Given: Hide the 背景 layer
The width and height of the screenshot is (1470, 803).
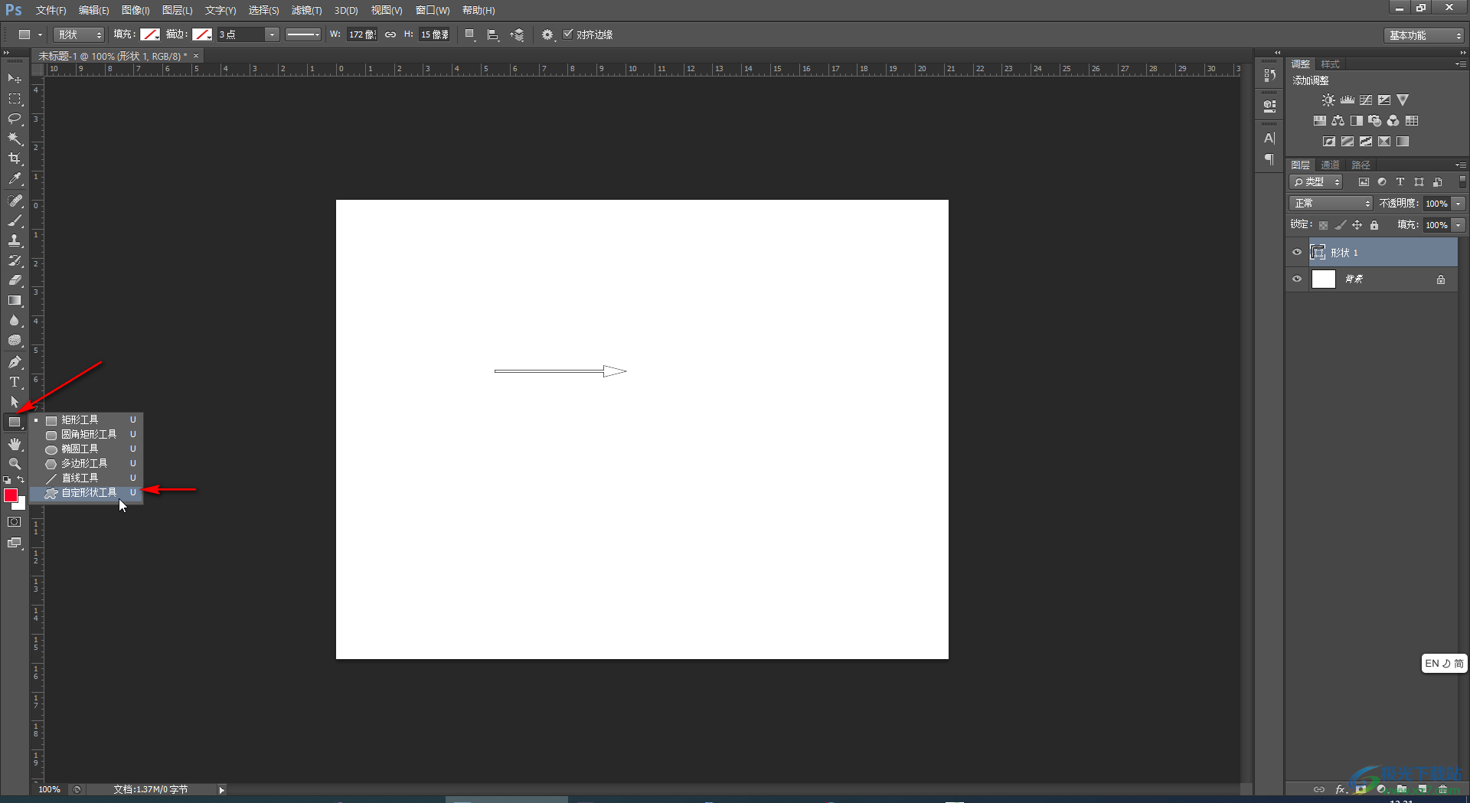Looking at the screenshot, I should tap(1297, 279).
